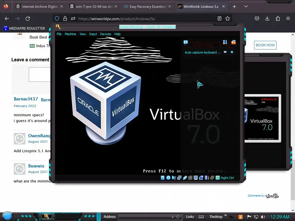The width and height of the screenshot is (295, 221).
Task: Click the recording indicator in VM status bar
Action: point(201,178)
